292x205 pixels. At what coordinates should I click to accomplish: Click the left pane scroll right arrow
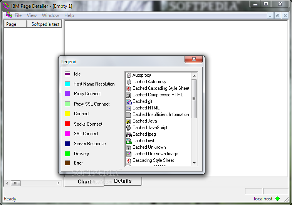[x=58, y=183]
